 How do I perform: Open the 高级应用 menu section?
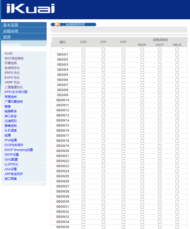11,31
